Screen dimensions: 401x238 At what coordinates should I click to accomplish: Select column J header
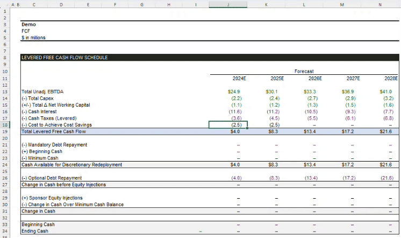click(x=228, y=4)
